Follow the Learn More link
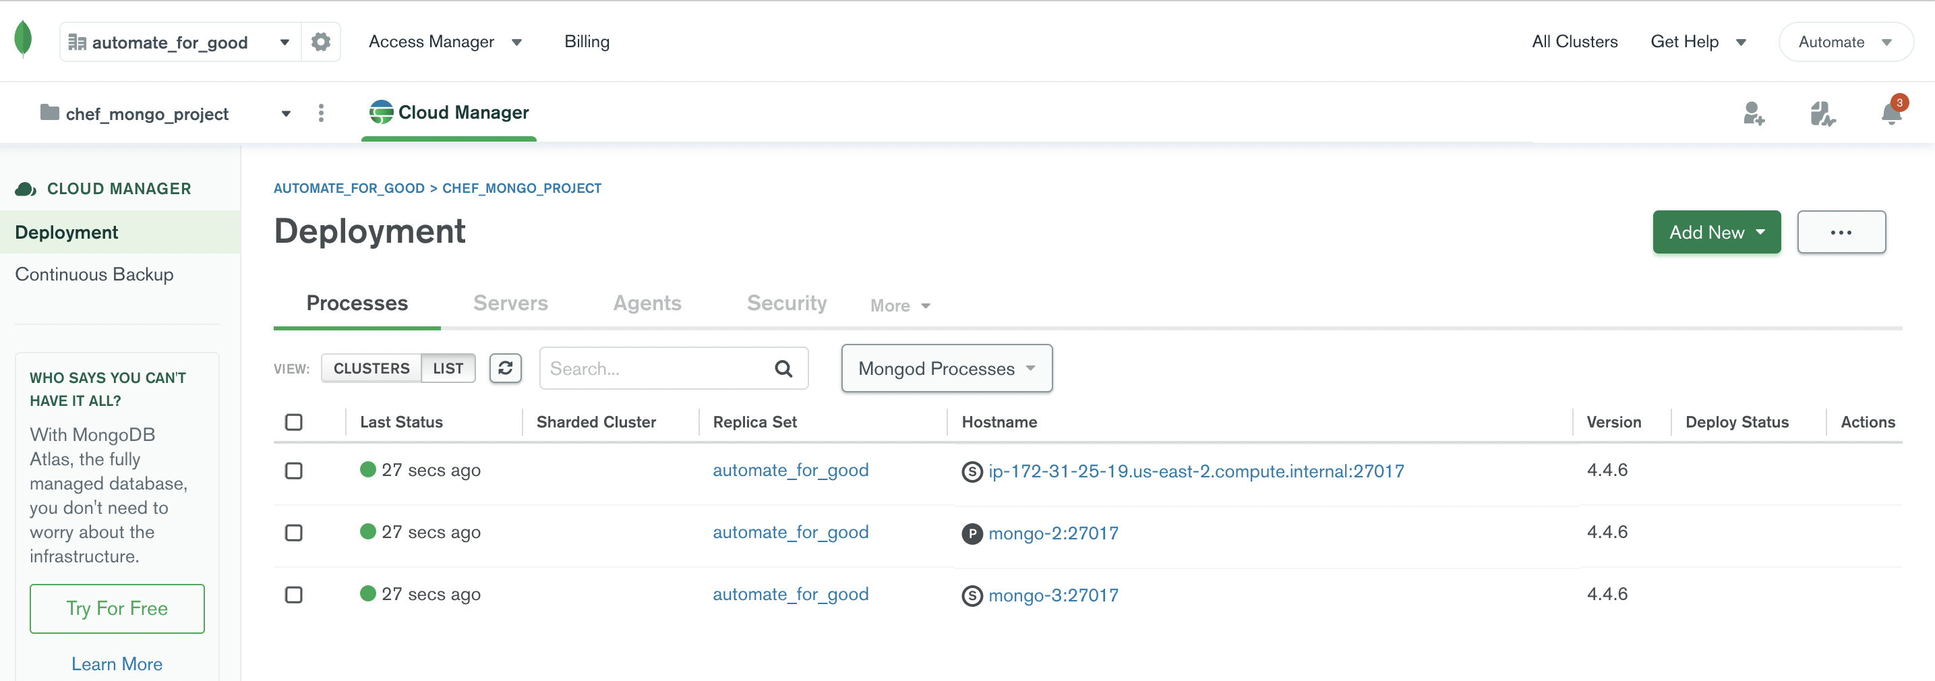 (117, 663)
